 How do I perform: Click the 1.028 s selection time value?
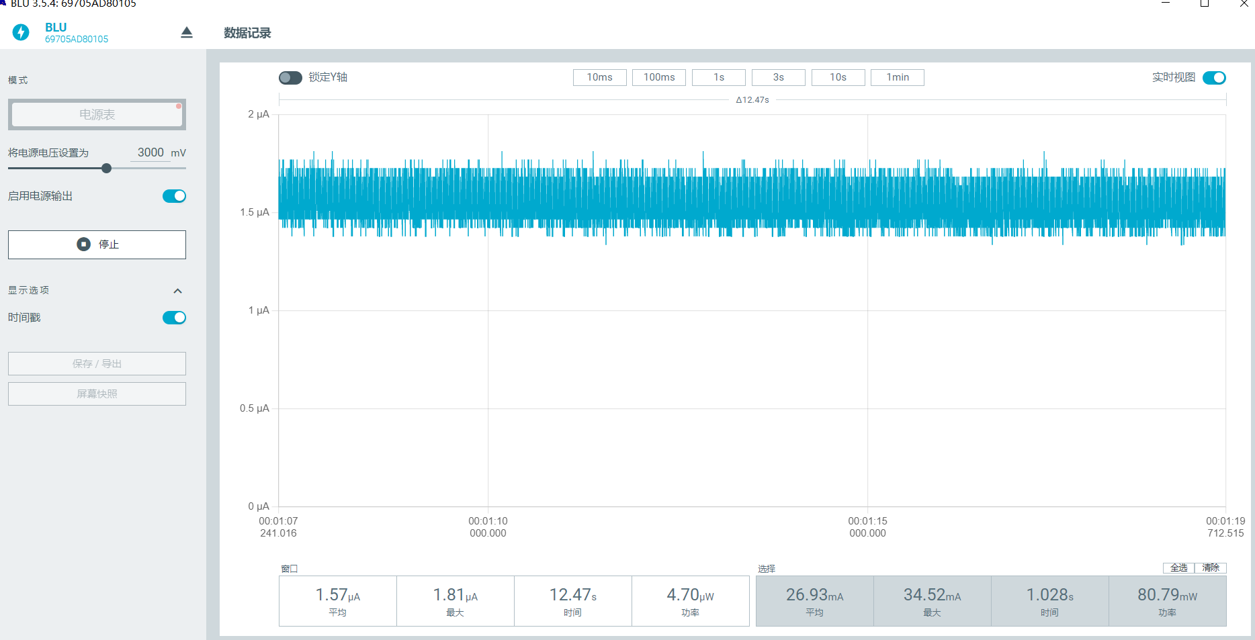coord(1050,595)
